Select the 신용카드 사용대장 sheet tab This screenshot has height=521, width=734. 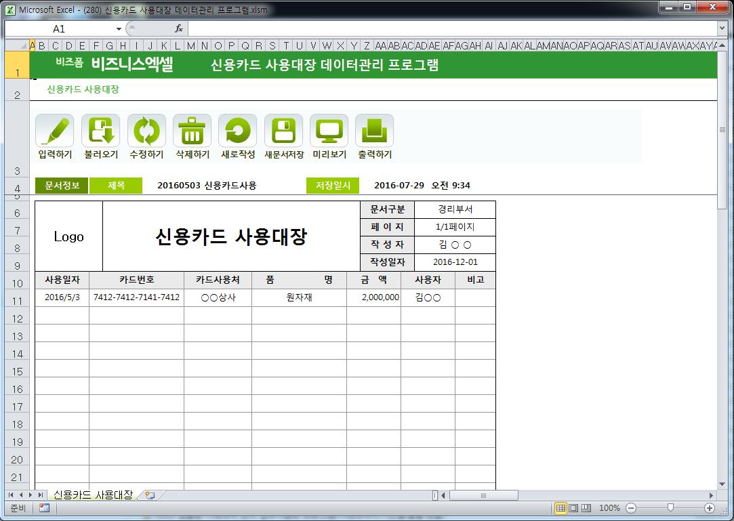[93, 495]
